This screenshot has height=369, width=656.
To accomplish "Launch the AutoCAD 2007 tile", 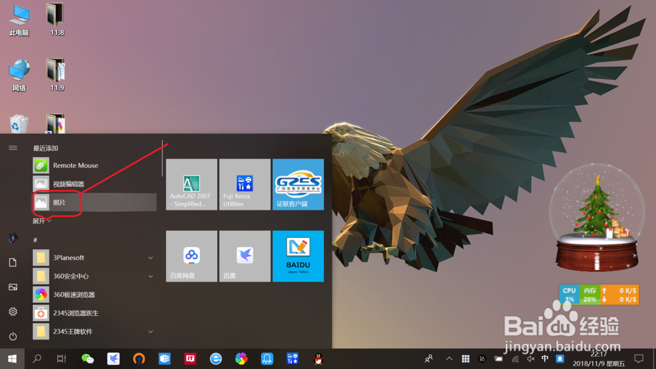I will tap(192, 184).
